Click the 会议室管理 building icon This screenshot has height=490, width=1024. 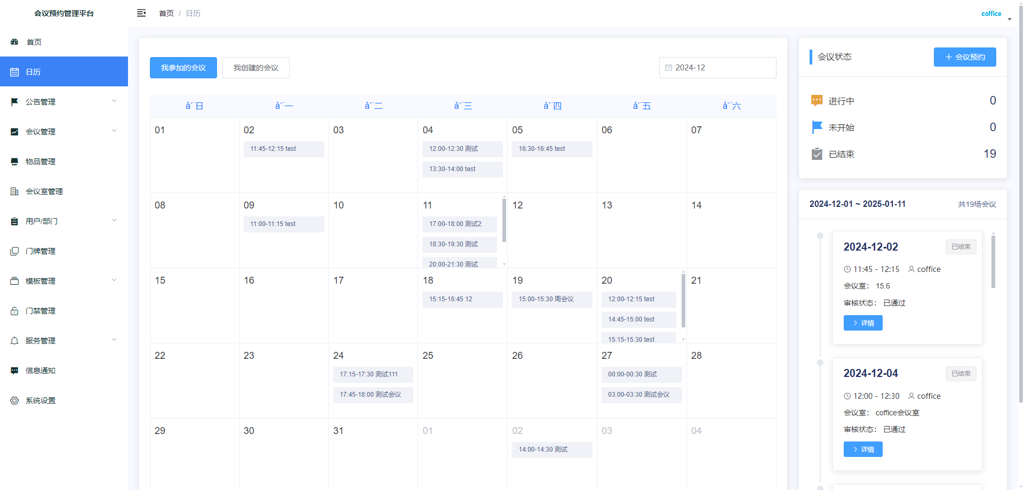tap(14, 191)
